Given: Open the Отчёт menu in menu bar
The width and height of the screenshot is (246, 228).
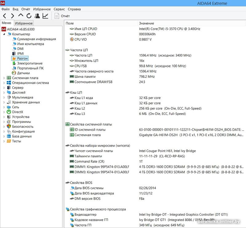Looking at the screenshot, I should pyautogui.click(x=26, y=9).
